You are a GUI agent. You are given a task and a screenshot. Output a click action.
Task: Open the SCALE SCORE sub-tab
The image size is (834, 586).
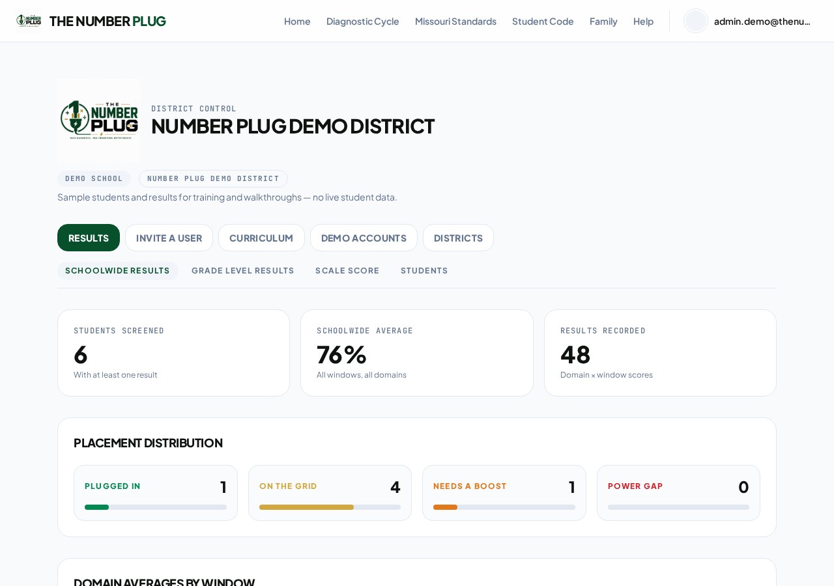[x=347, y=271]
